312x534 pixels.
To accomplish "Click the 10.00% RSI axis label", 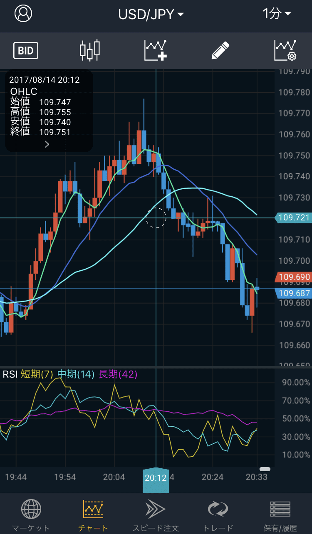I will (296, 455).
